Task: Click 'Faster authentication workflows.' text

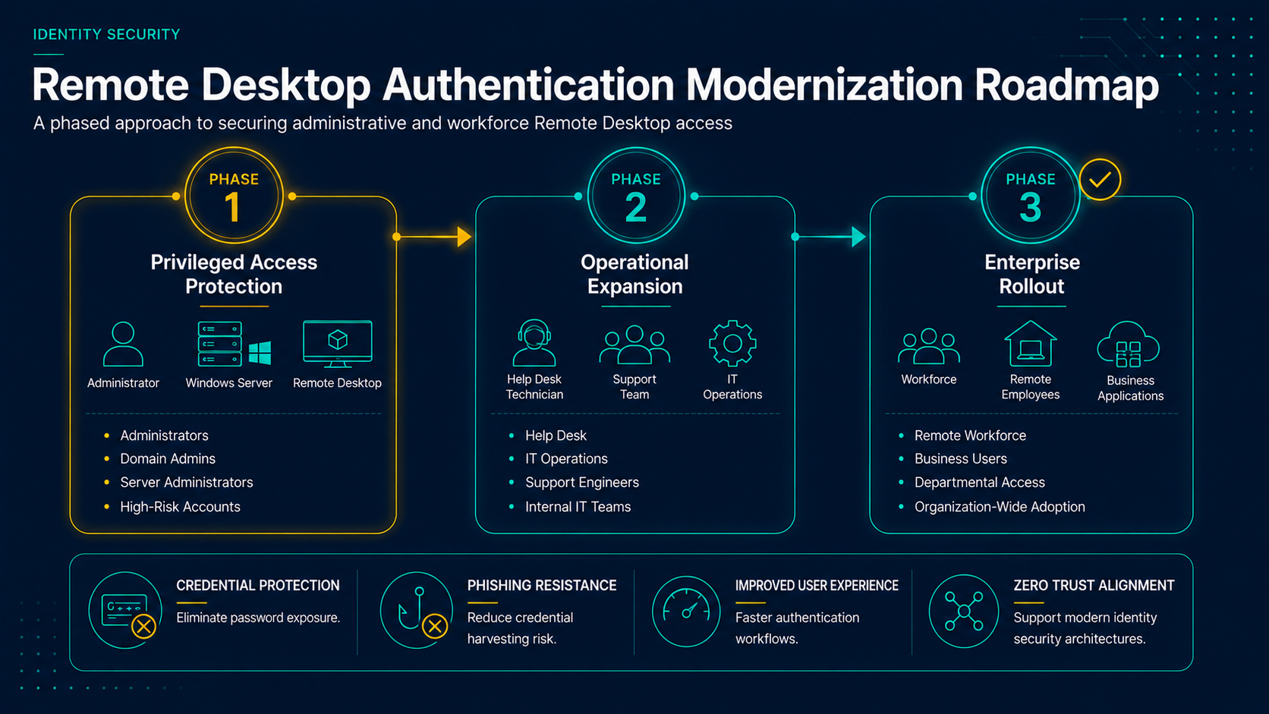Action: 797,628
